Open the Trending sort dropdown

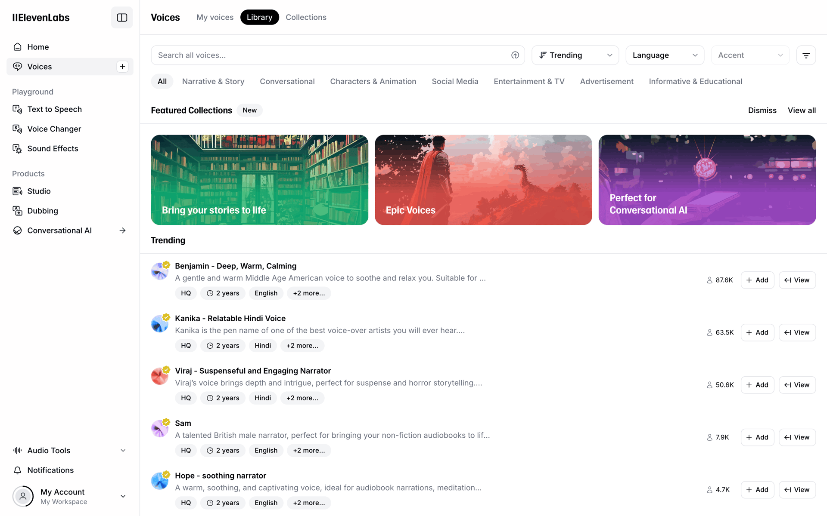point(575,55)
